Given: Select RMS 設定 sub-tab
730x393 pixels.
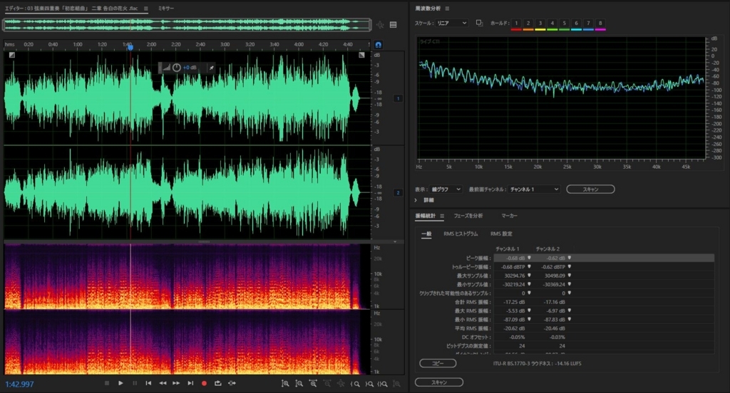Looking at the screenshot, I should pos(501,234).
